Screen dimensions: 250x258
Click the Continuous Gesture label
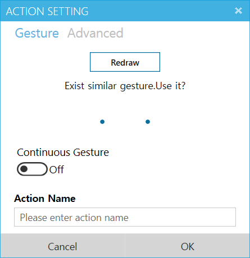click(x=63, y=153)
